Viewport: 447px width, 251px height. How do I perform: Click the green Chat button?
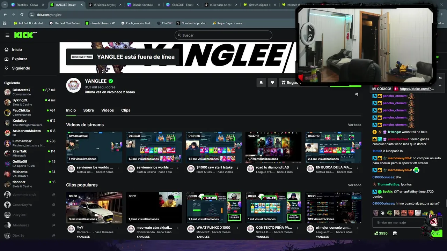(x=436, y=234)
